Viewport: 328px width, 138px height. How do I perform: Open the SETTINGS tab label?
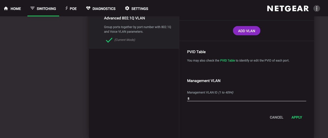(x=140, y=9)
